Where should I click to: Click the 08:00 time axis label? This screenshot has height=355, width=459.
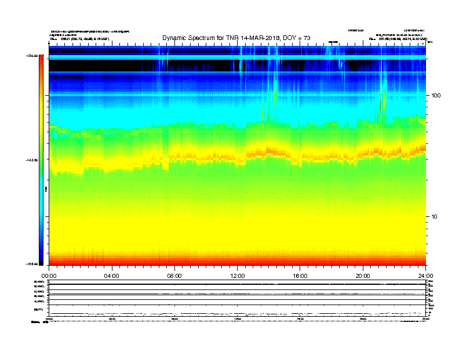174,276
